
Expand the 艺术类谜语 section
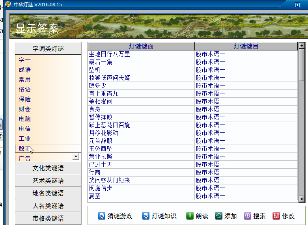[48, 180]
